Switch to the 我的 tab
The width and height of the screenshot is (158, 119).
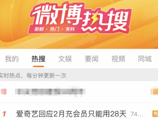12,59
